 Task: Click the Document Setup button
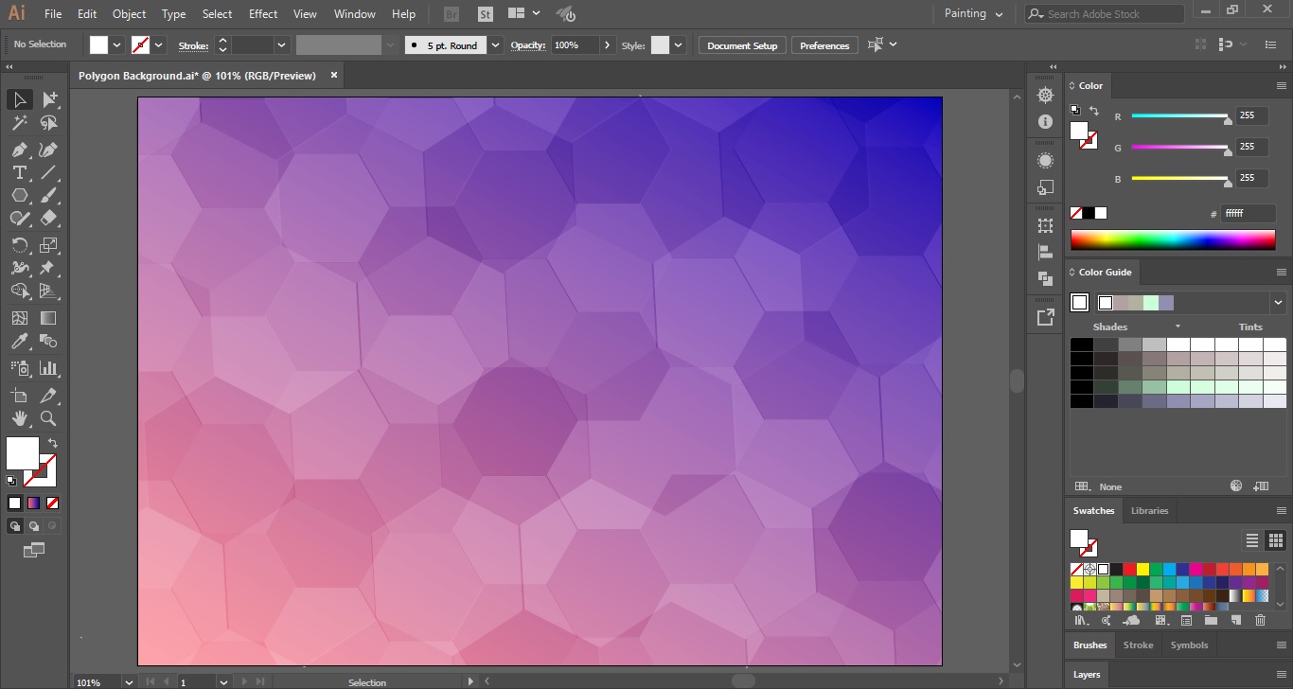tap(741, 44)
